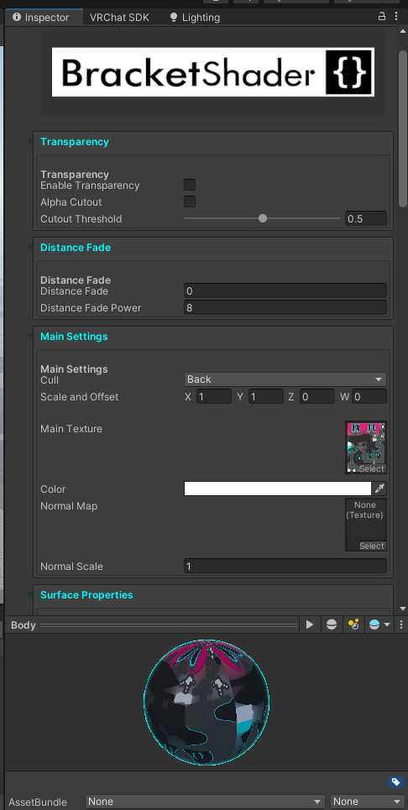Screen dimensions: 408x810
Task: Click the scrollbar down arrow
Action: pos(403,609)
